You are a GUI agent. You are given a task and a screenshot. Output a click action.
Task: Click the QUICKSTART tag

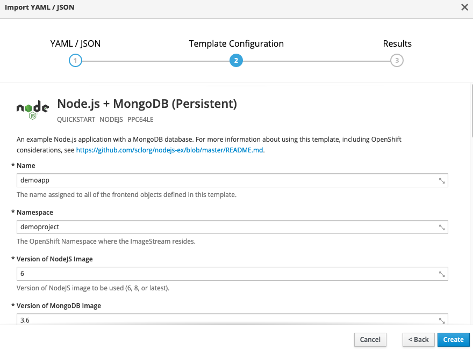pos(76,120)
